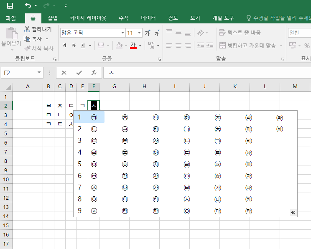Click the fill color bucket
This screenshot has height=249, width=311.
(x=120, y=46)
